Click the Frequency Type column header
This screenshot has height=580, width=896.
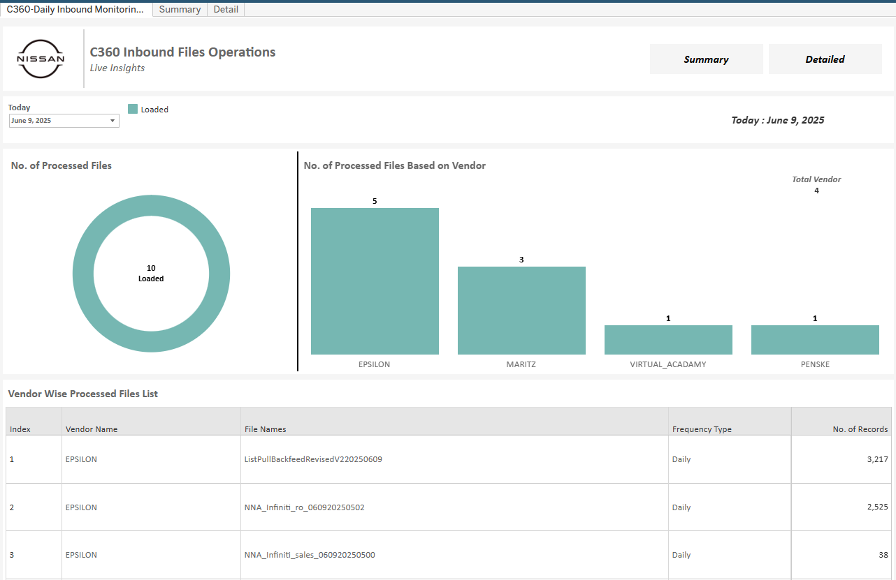pos(702,429)
